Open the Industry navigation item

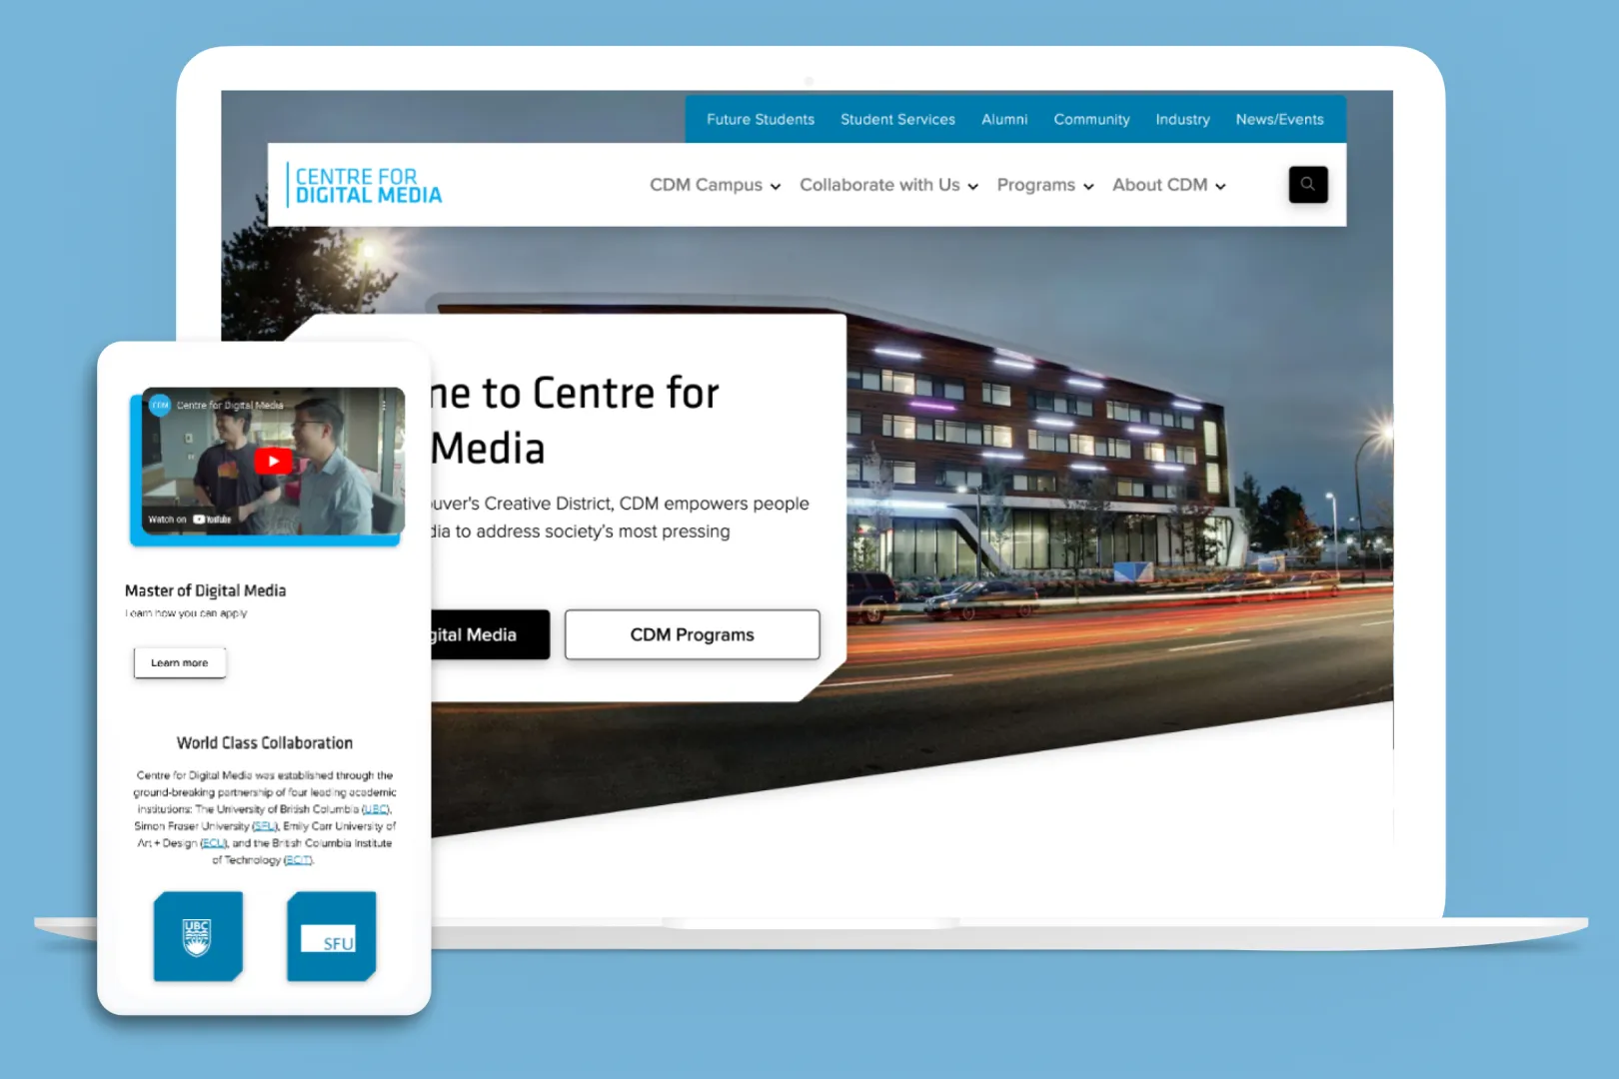tap(1182, 119)
